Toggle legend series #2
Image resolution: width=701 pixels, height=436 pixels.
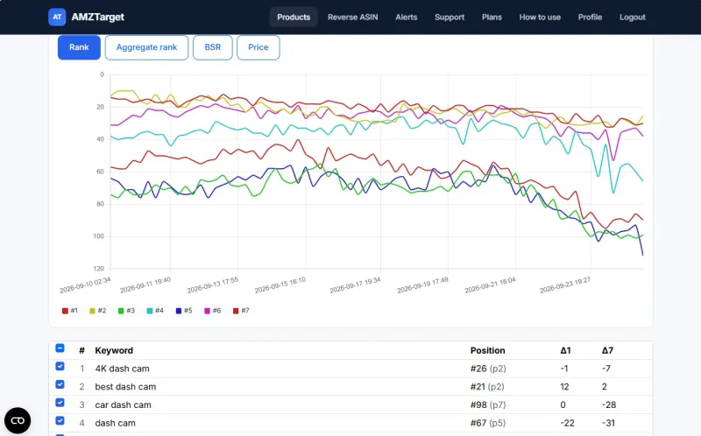tap(98, 311)
